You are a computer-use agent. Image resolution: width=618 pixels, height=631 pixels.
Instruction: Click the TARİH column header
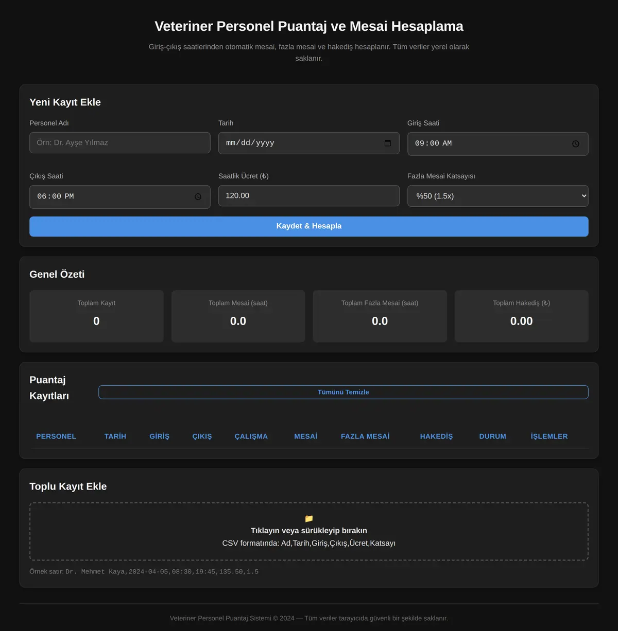pyautogui.click(x=115, y=436)
